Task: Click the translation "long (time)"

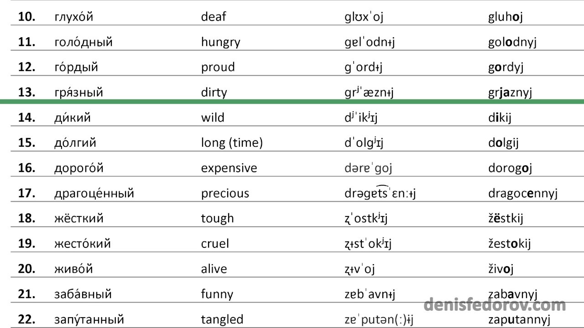Action: pos(232,143)
